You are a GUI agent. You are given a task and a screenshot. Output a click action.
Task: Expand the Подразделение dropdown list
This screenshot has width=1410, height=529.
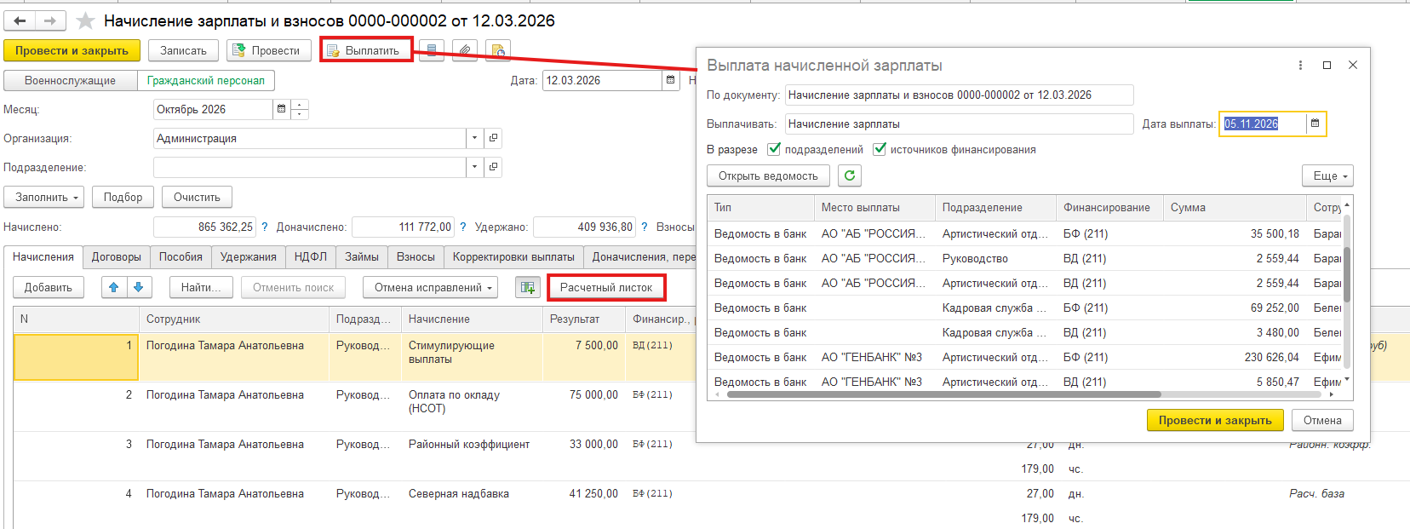tap(474, 167)
